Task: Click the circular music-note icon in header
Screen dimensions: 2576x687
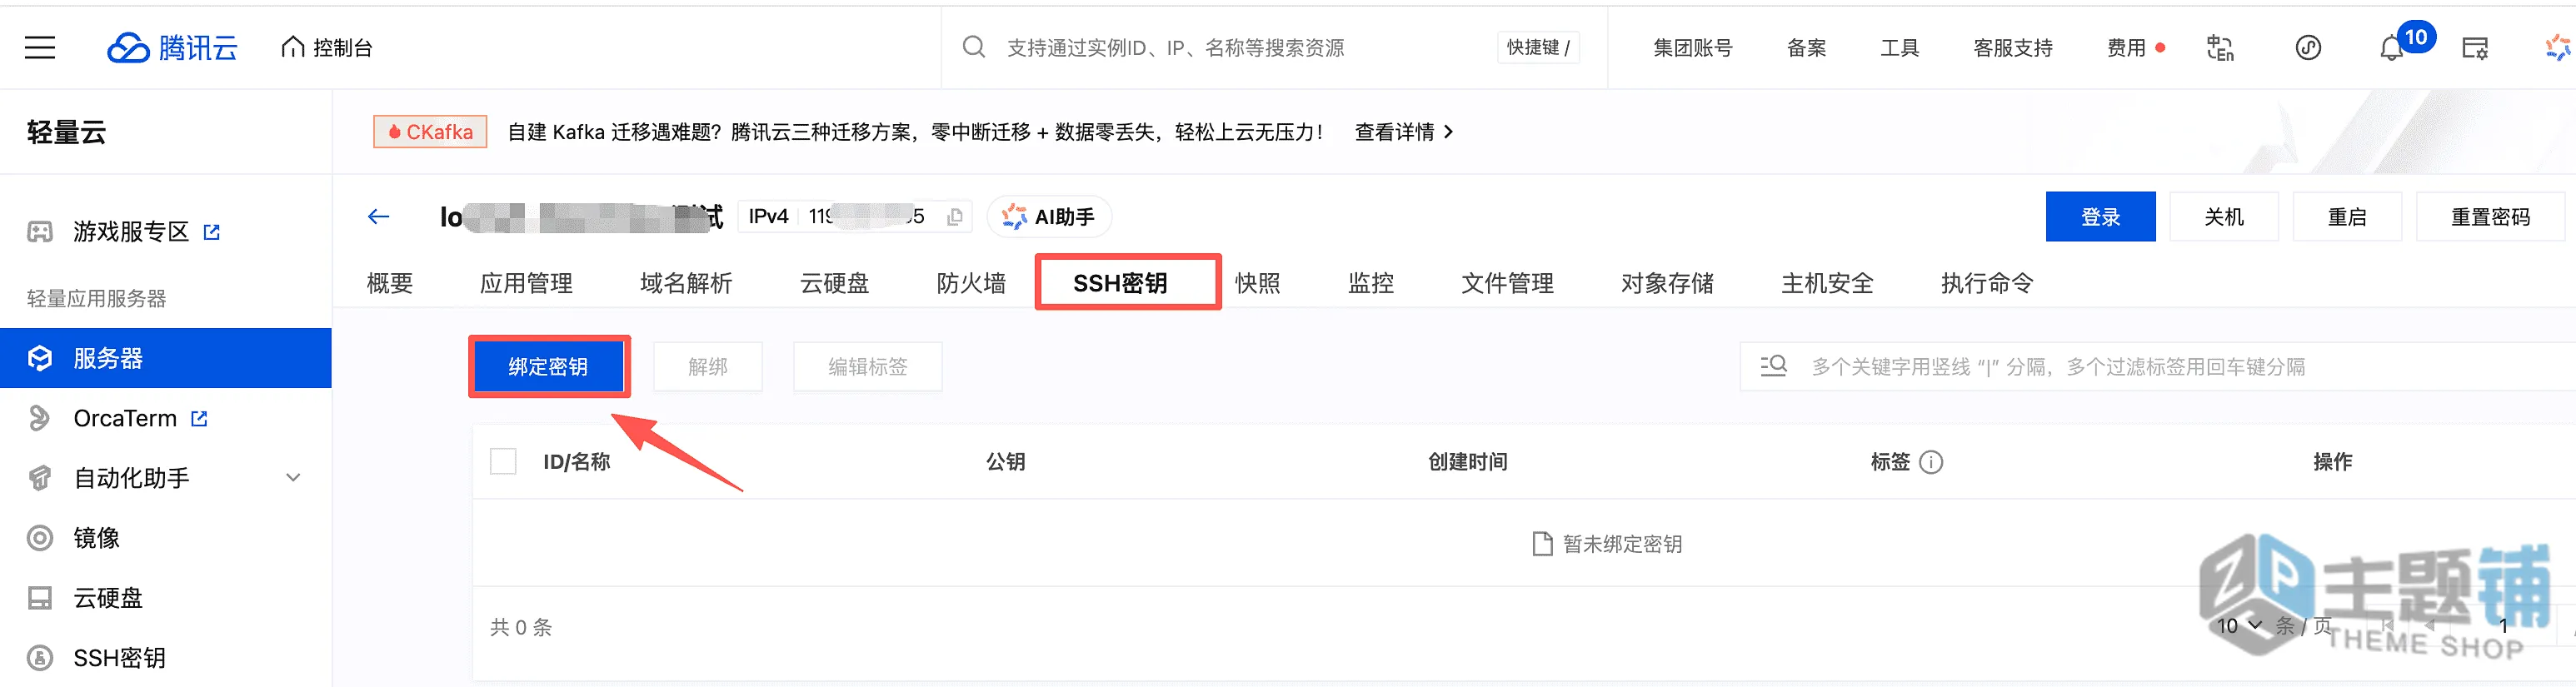Action: (x=2308, y=47)
